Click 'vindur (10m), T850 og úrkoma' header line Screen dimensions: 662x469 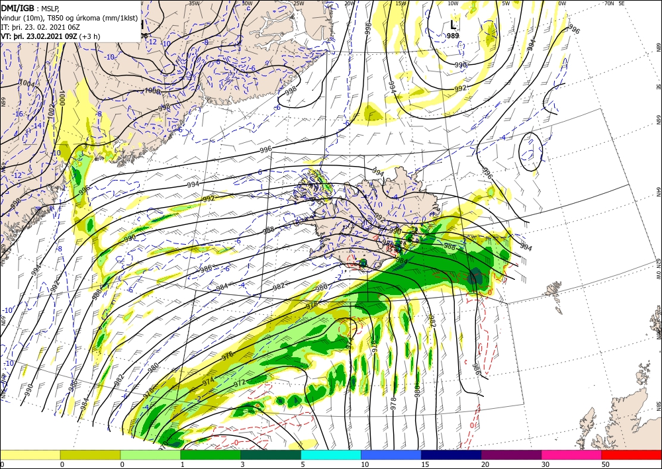coord(69,18)
